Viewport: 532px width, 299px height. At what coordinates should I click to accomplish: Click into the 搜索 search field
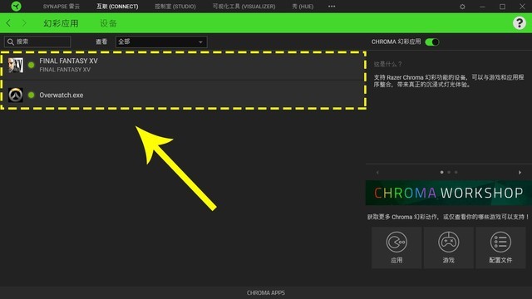37,42
